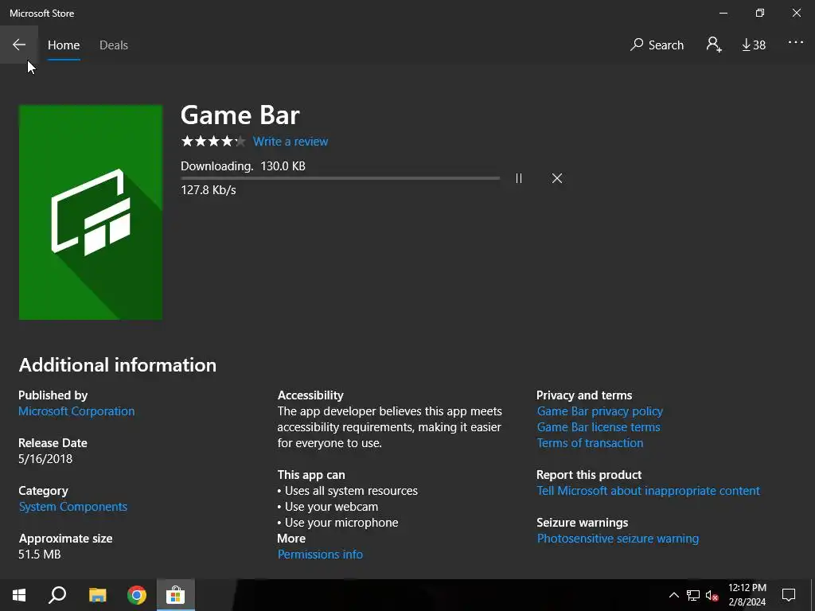The width and height of the screenshot is (815, 611).
Task: Click the 51.5 MB approximate size text
Action: [40, 555]
